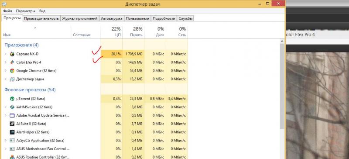Image resolution: width=349 pixels, height=159 pixels.
Task: Click the photo preview in Color Efex Pro window
Action: (317, 105)
